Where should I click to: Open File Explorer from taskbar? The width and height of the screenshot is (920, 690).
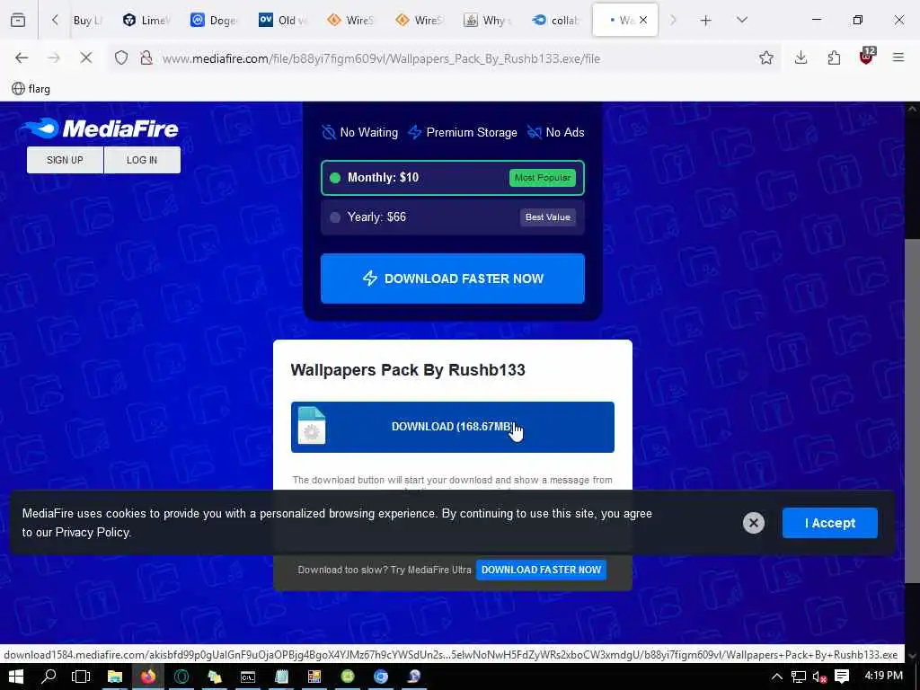114,677
